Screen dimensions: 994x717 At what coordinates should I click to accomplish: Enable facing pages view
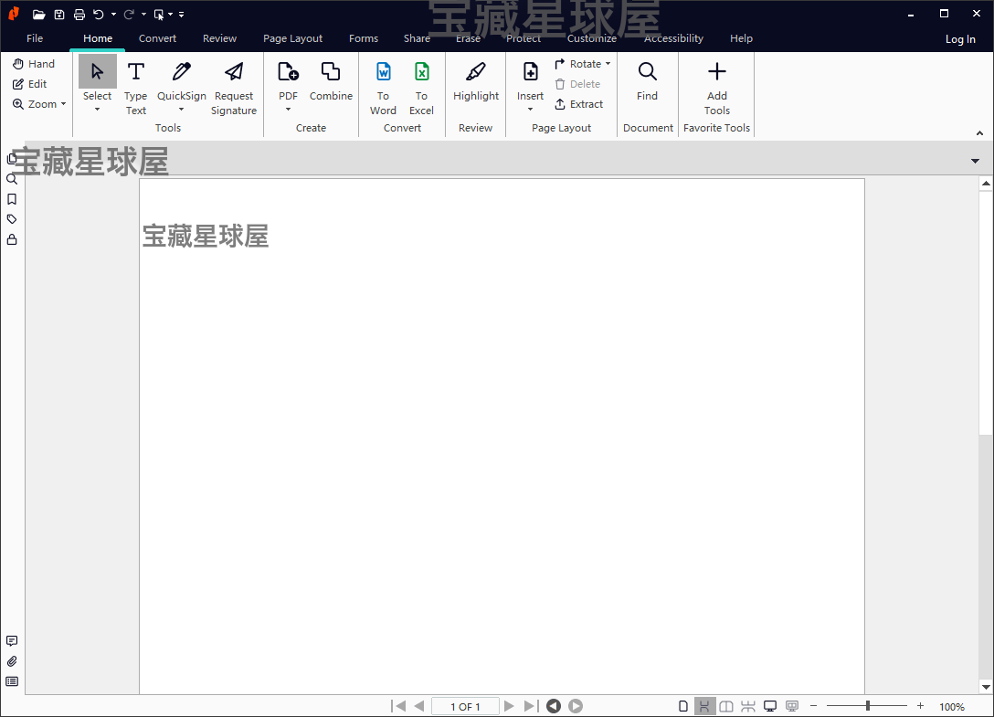pos(726,706)
